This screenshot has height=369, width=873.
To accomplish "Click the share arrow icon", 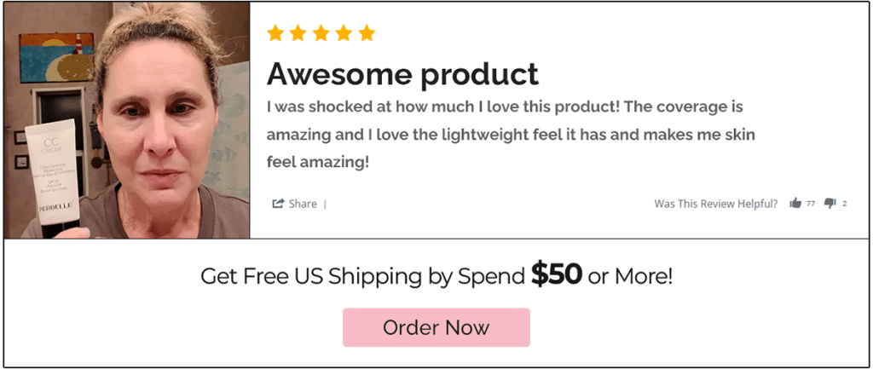I will pos(278,204).
